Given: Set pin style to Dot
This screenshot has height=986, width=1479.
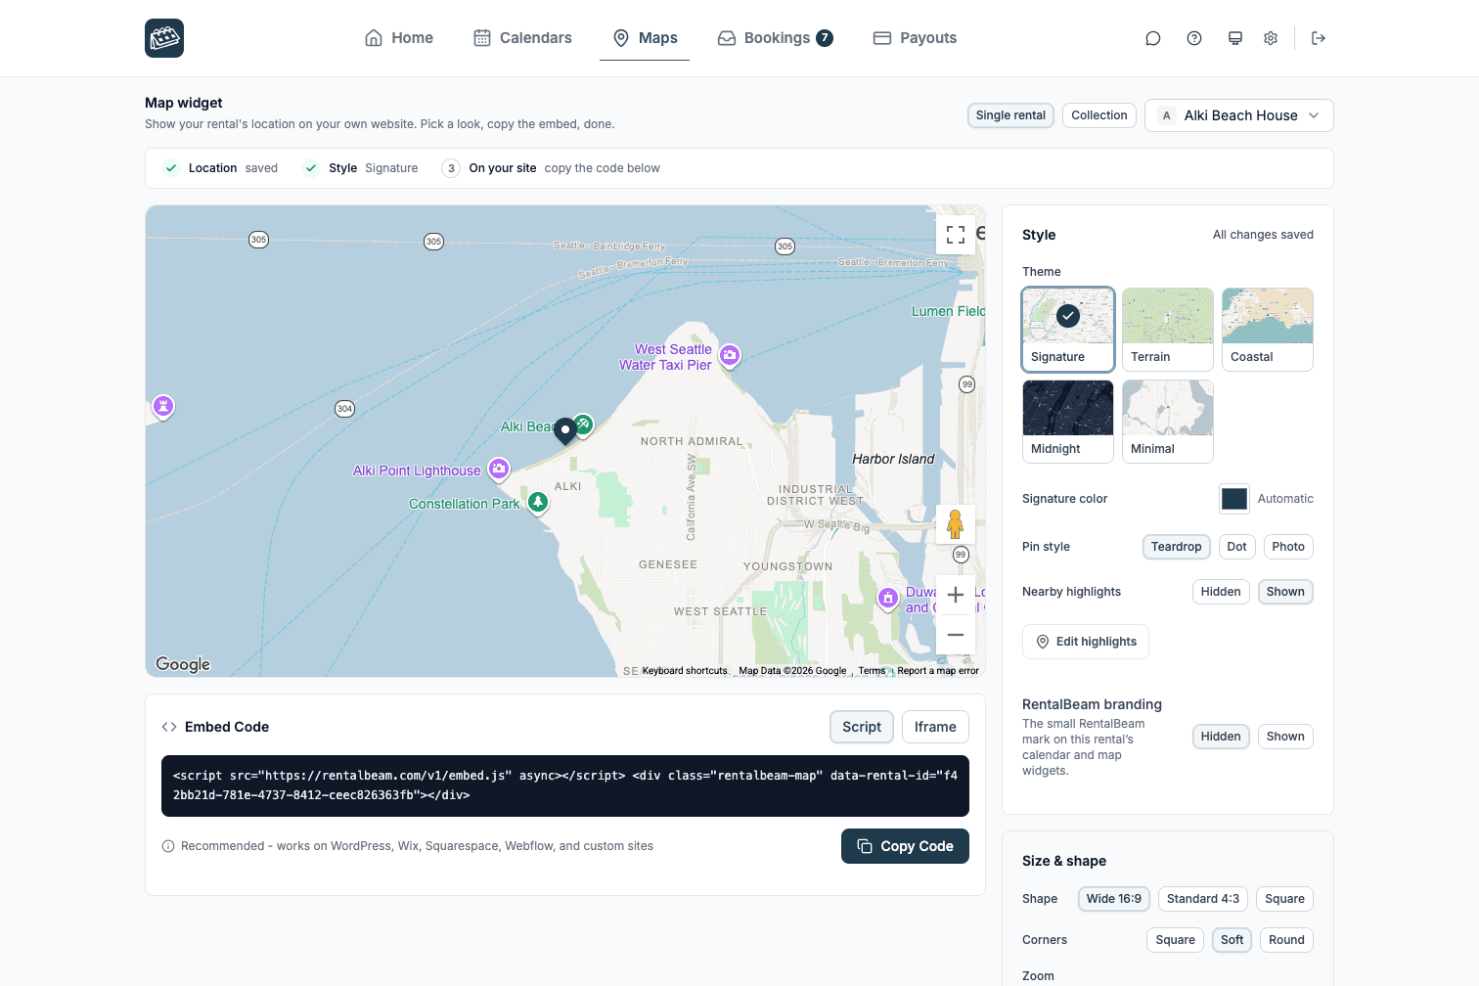Looking at the screenshot, I should tap(1237, 547).
